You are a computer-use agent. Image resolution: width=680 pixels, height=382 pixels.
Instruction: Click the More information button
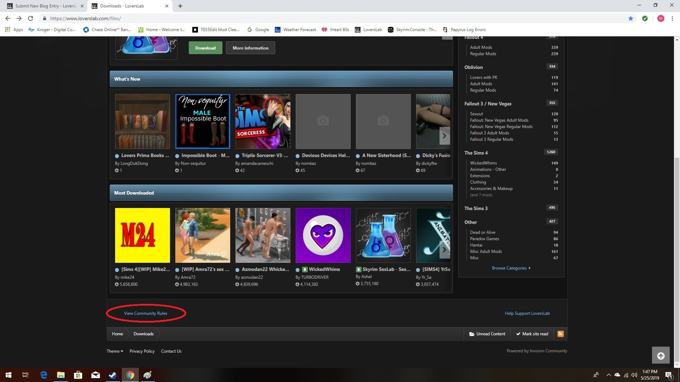(x=250, y=48)
